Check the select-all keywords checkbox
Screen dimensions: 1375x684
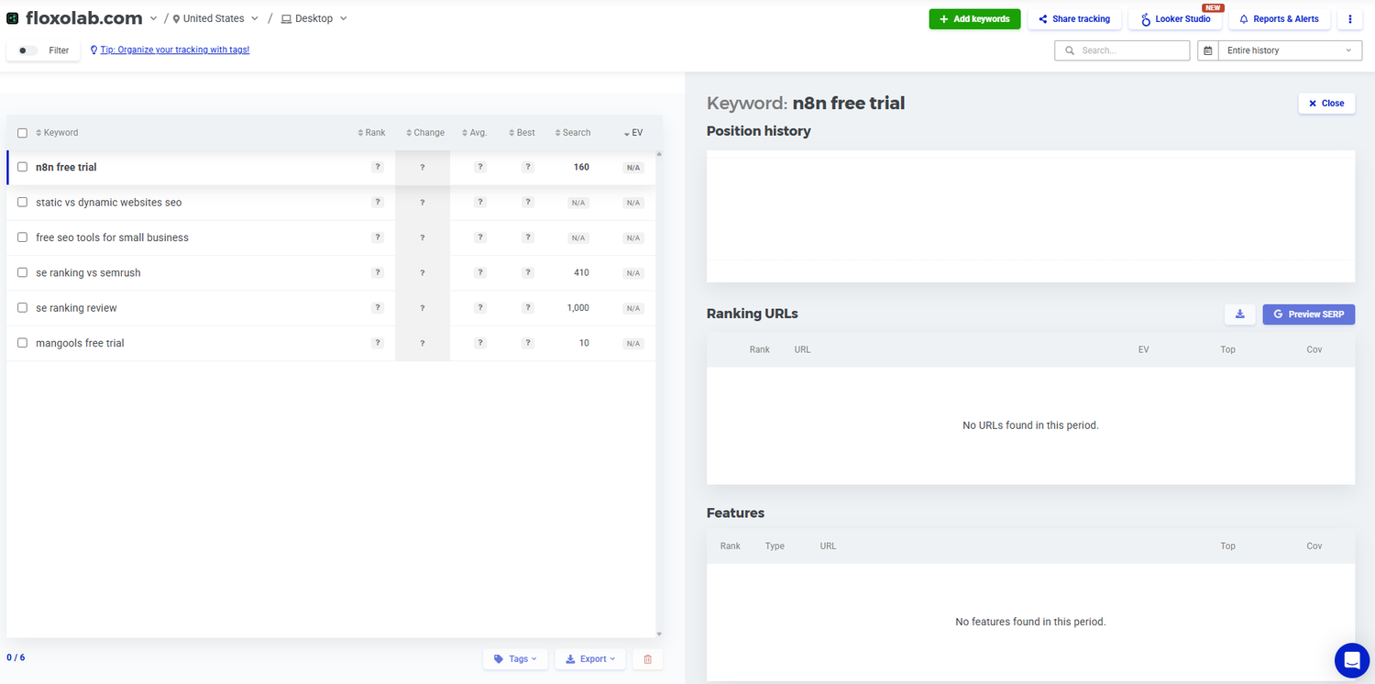[x=23, y=133]
